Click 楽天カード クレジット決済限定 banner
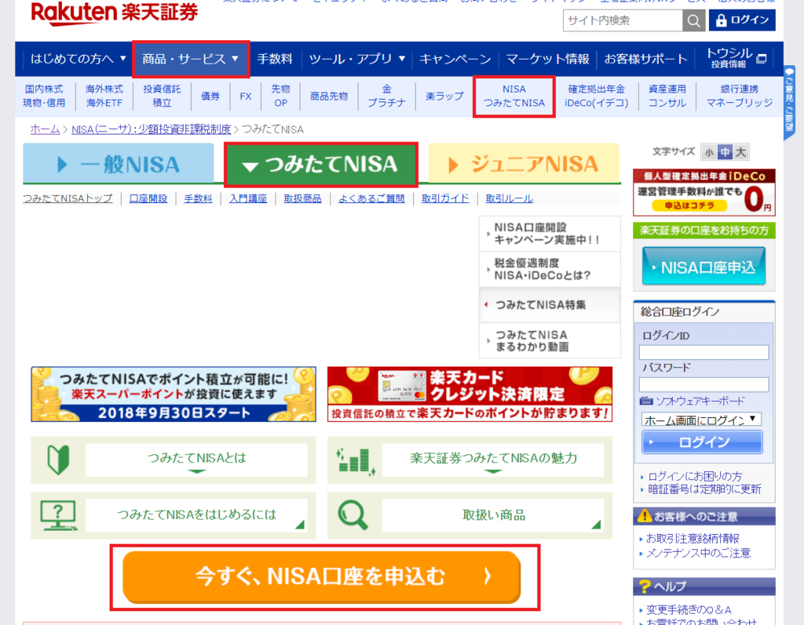Image resolution: width=804 pixels, height=625 pixels. pyautogui.click(x=470, y=394)
